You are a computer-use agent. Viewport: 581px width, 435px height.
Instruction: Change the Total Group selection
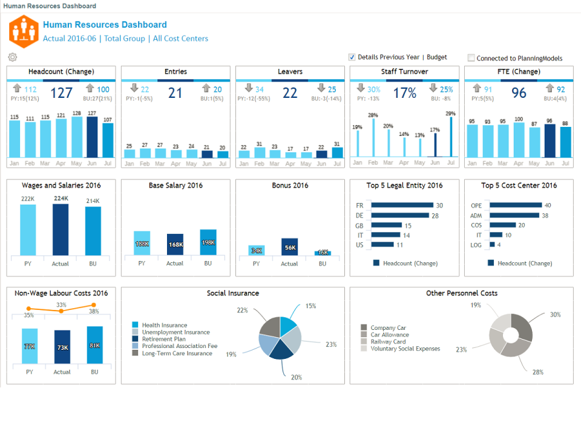coord(125,39)
